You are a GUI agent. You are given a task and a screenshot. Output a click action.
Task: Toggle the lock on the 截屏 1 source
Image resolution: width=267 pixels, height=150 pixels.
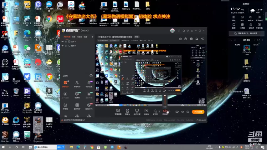(x=66, y=46)
